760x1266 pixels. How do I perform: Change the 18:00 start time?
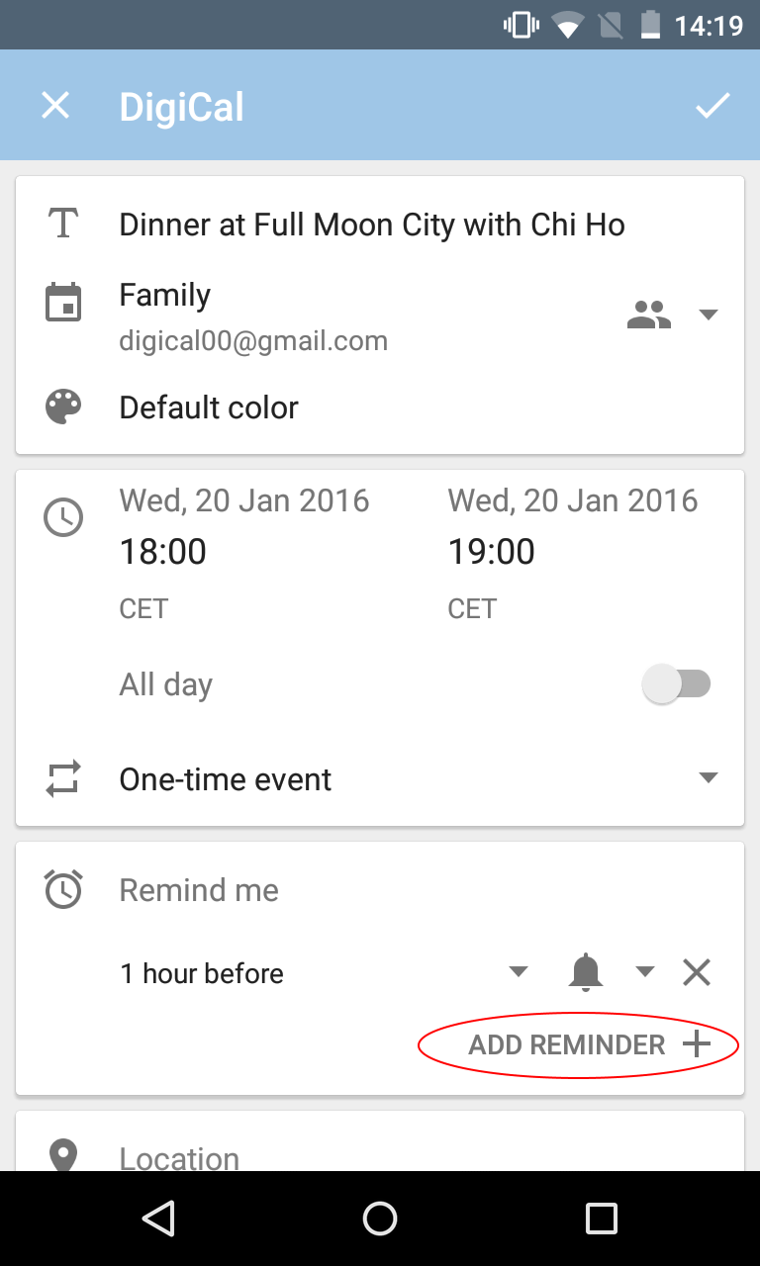[163, 552]
